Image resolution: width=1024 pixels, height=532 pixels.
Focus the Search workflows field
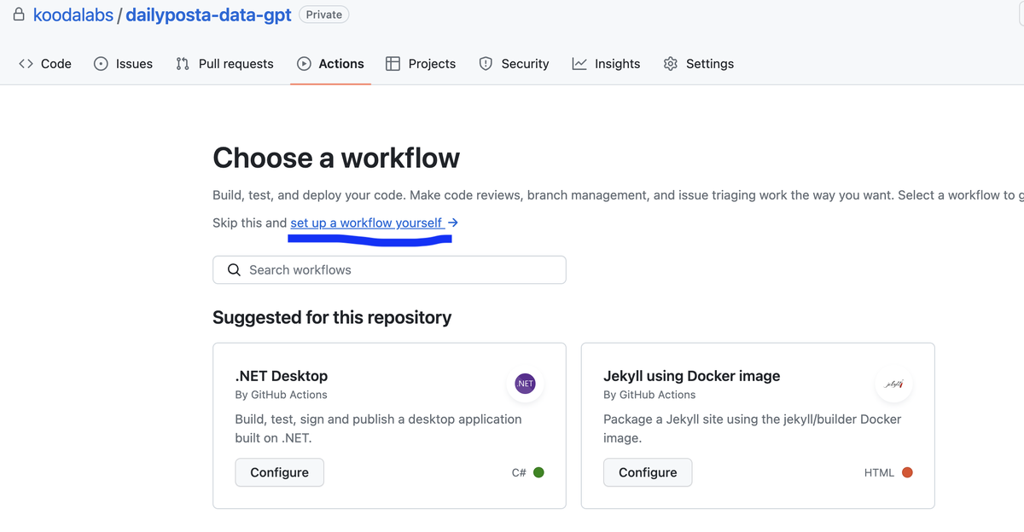(x=389, y=269)
